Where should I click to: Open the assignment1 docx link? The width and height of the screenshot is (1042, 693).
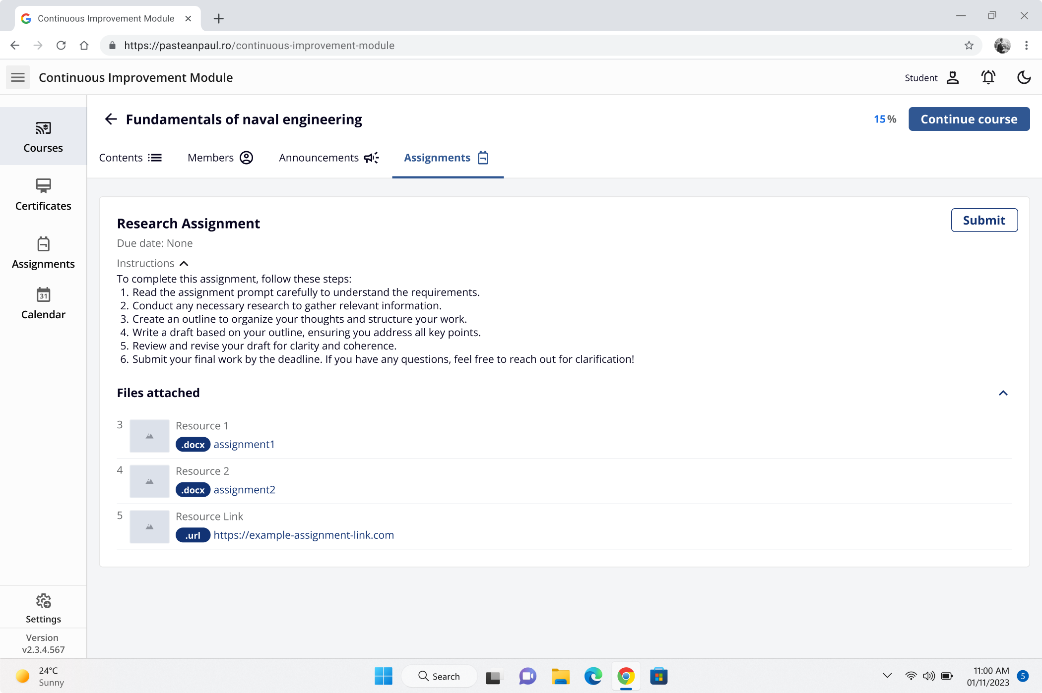tap(244, 444)
